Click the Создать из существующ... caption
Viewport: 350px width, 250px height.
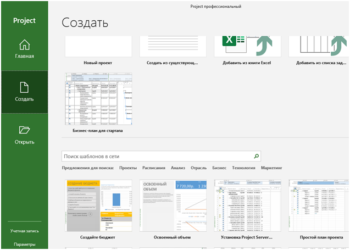pyautogui.click(x=172, y=63)
